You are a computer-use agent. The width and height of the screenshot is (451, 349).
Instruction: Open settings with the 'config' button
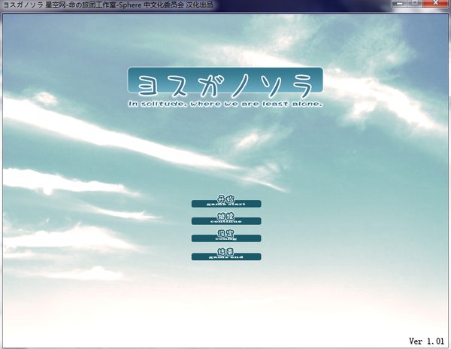click(226, 238)
